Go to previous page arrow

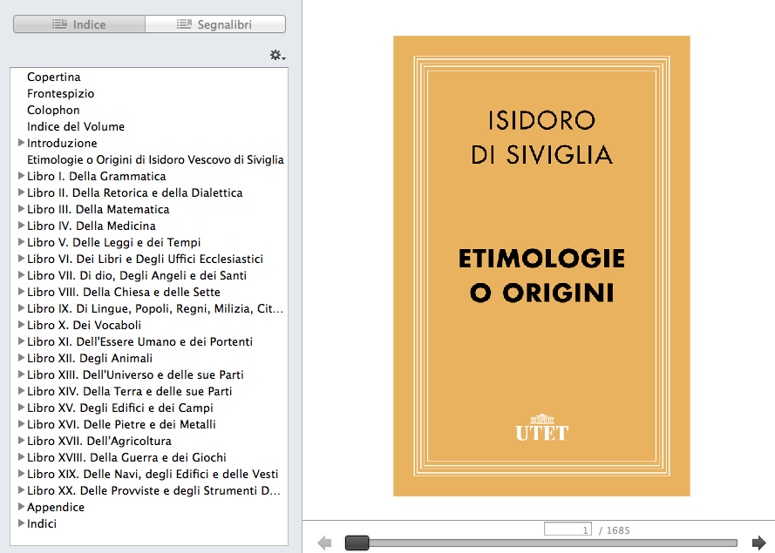(324, 543)
